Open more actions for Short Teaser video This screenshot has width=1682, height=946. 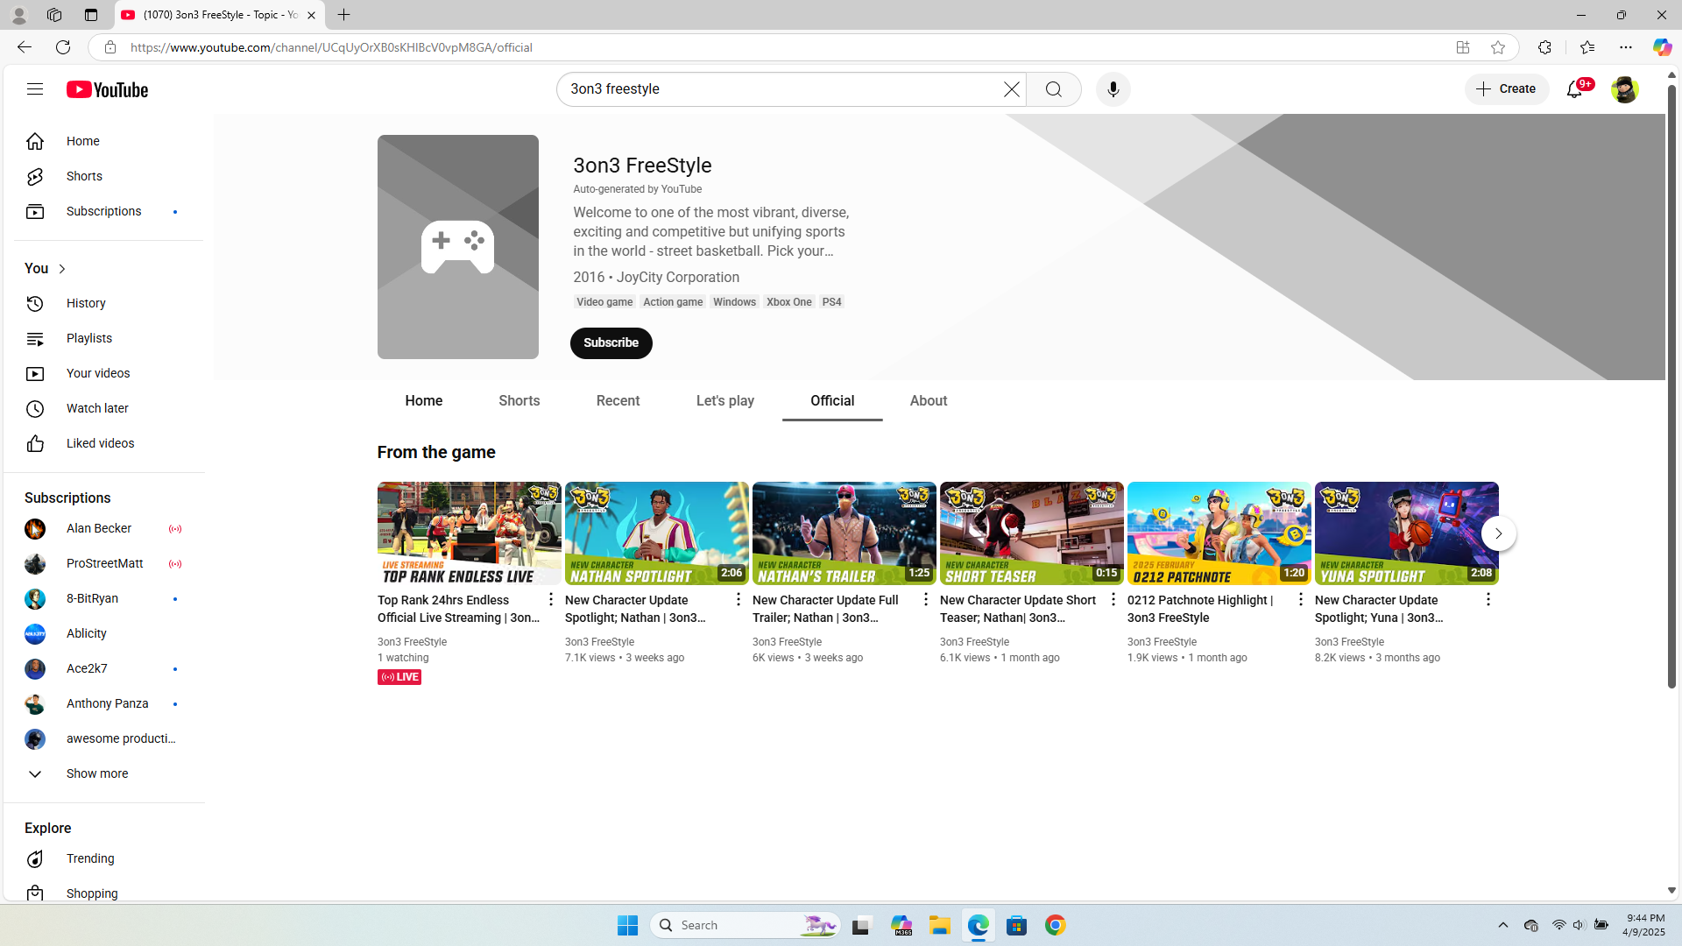[x=1113, y=599]
